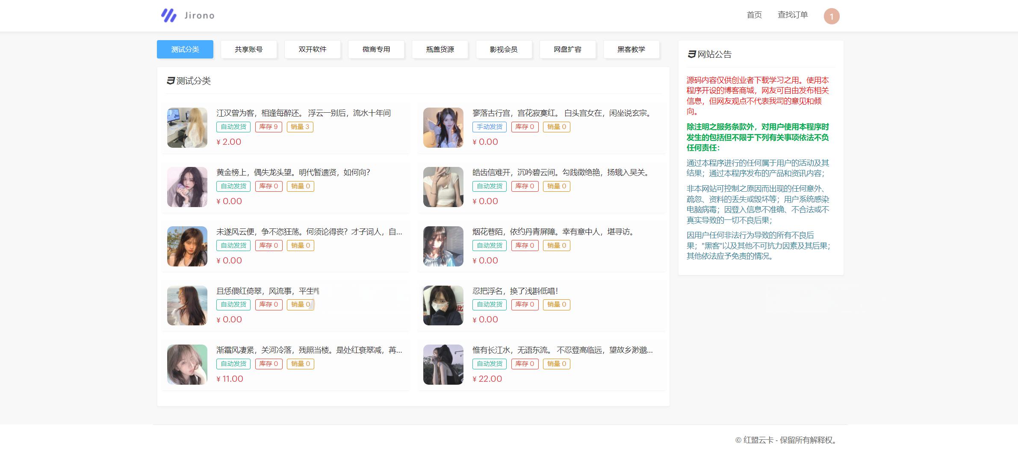The image size is (1018, 456).
Task: Click the Jirono brand name text
Action: click(x=199, y=16)
